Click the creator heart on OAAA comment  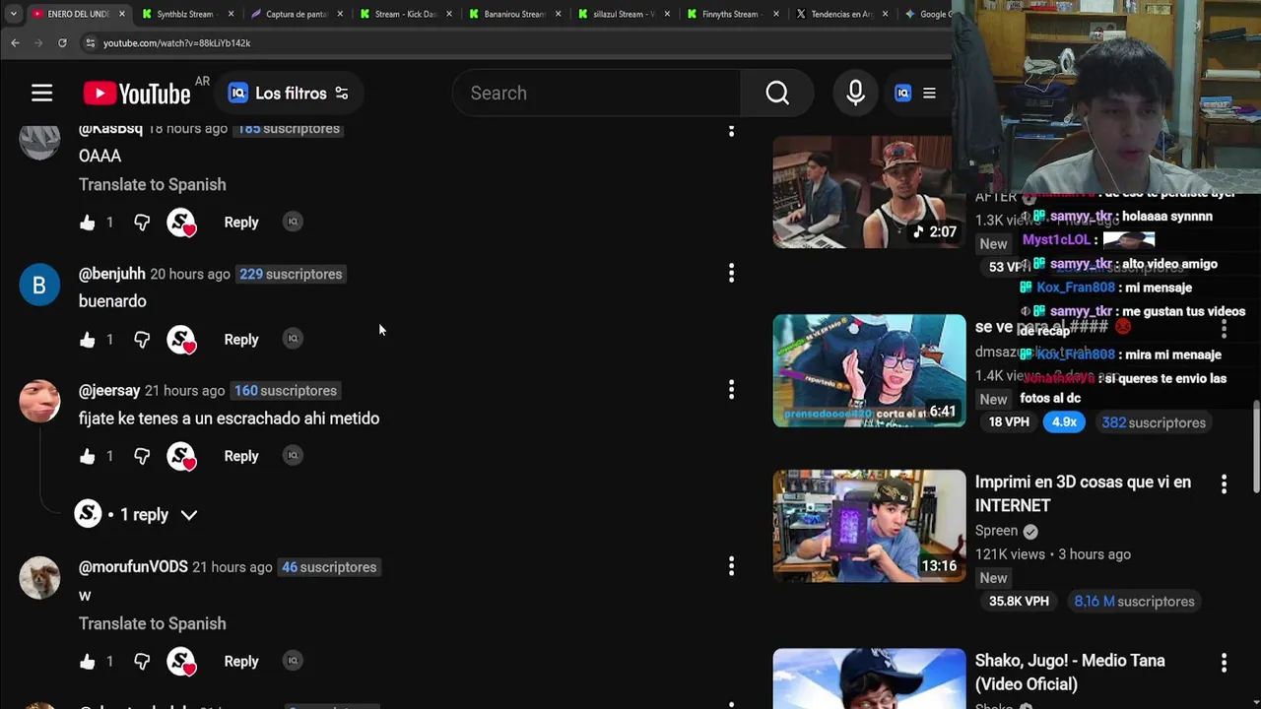tap(182, 223)
